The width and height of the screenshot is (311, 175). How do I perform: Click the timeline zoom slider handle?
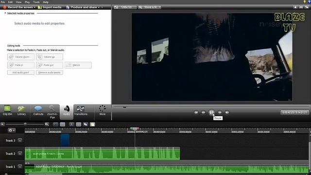tap(25, 124)
